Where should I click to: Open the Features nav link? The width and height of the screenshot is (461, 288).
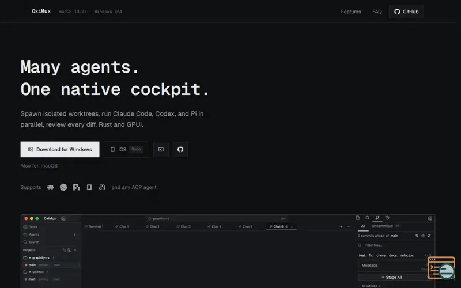pos(351,12)
